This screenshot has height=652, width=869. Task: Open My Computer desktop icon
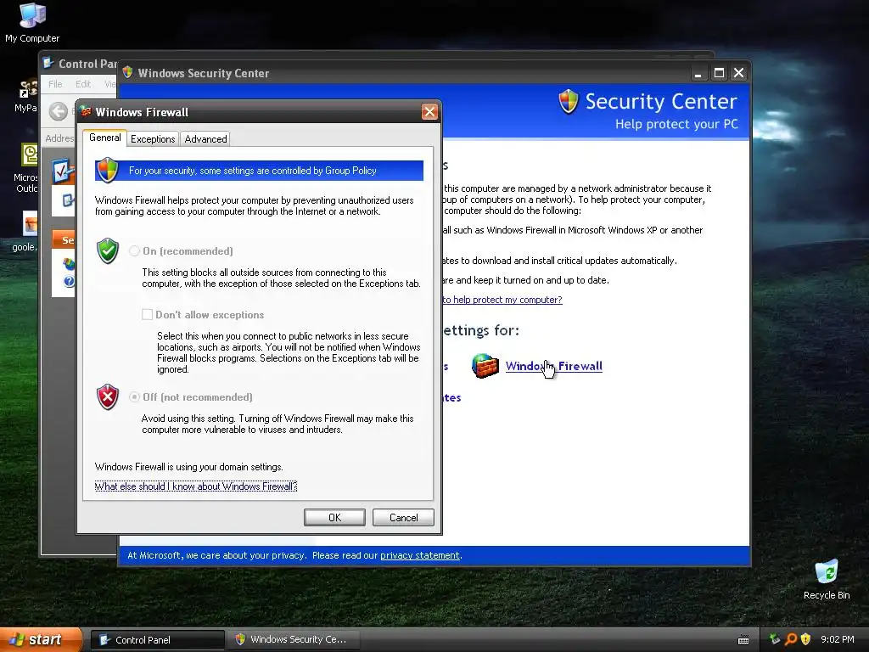32,22
